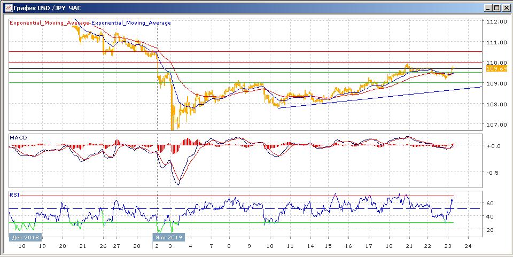Click date 24 on the time axis
The width and height of the screenshot is (513, 257).
469,246
